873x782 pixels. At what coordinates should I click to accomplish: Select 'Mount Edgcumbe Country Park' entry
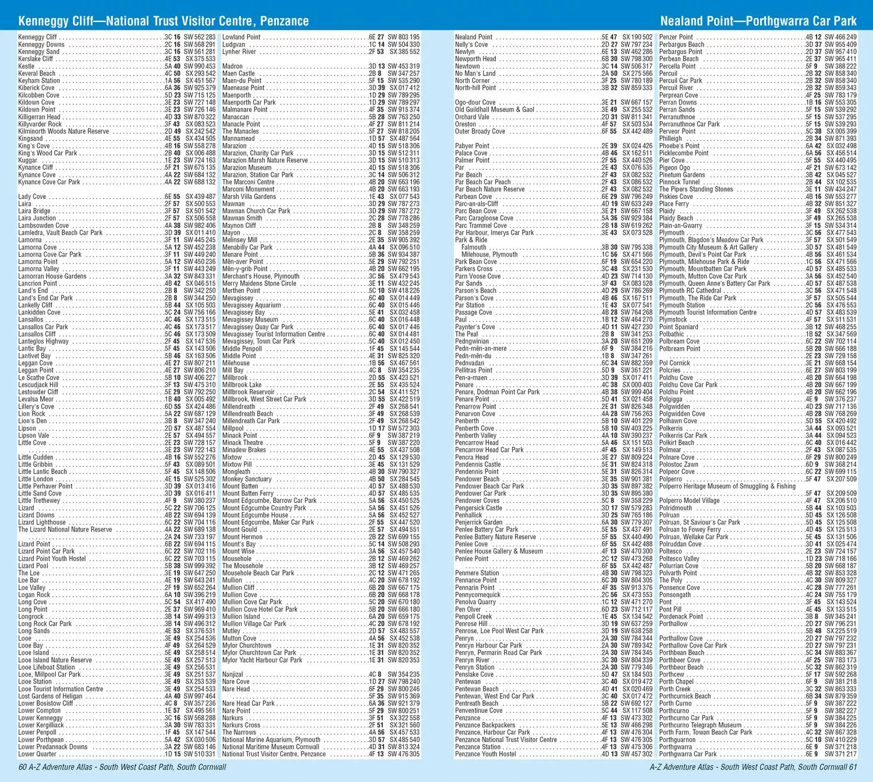321,508
